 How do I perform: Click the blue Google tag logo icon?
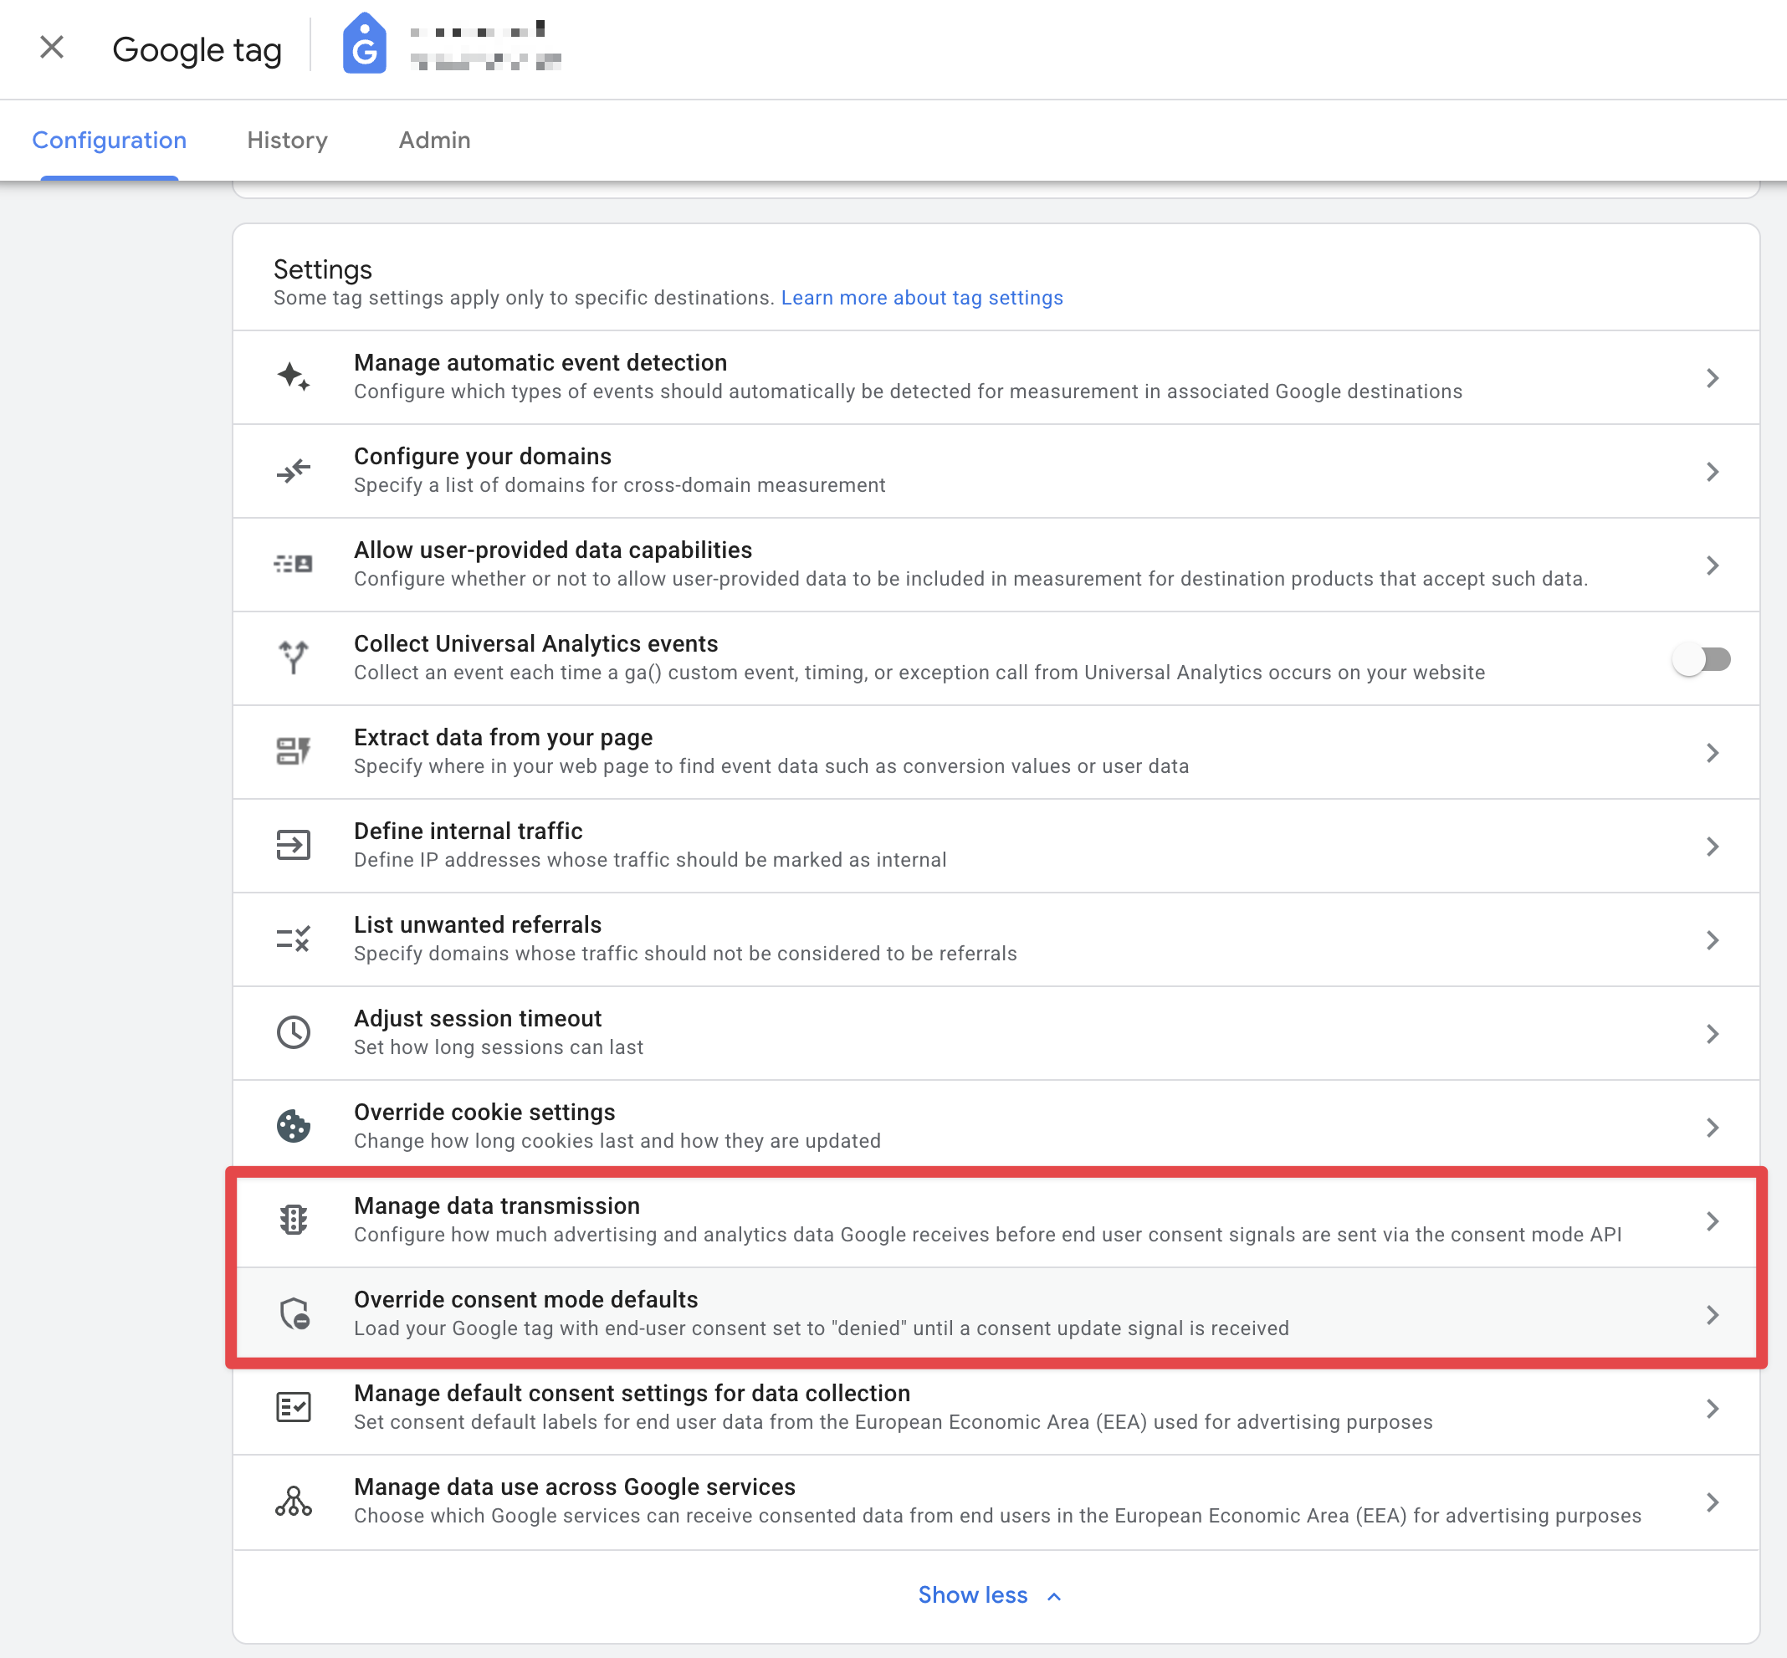pos(364,43)
